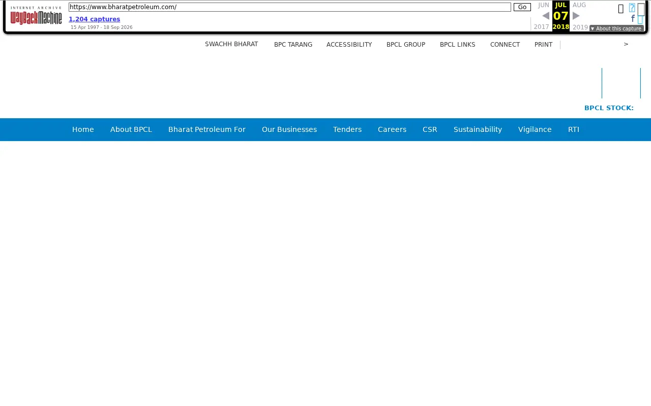Expand About this capture

(616, 28)
